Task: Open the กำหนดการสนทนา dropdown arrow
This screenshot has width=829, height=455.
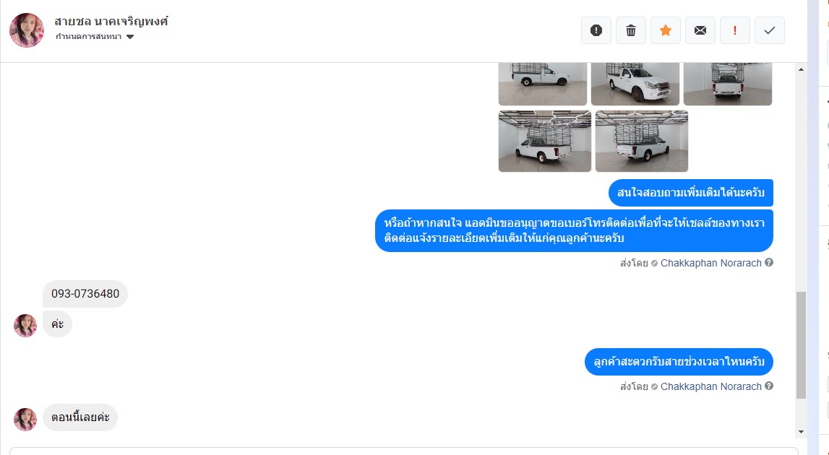Action: (x=130, y=37)
